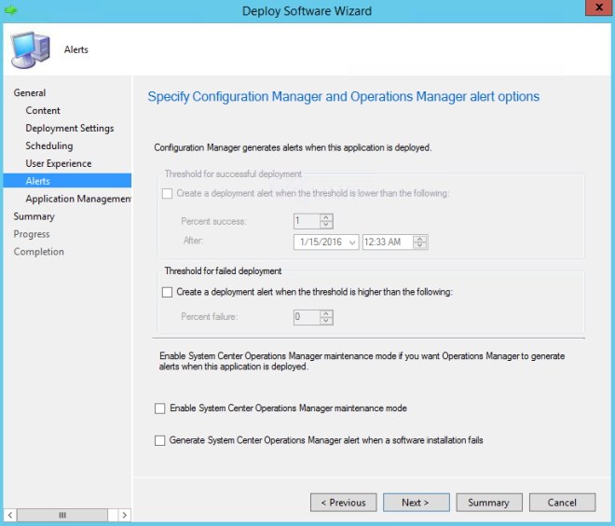Click the 'Threshold for successful deployment' group label

(x=233, y=173)
